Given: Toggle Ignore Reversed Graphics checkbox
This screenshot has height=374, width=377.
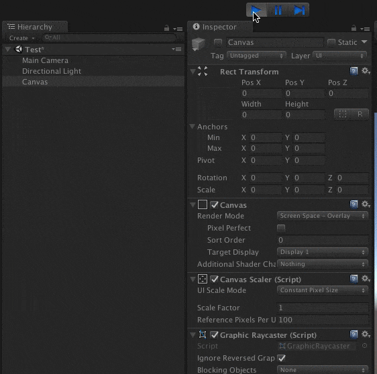Looking at the screenshot, I should [281, 358].
